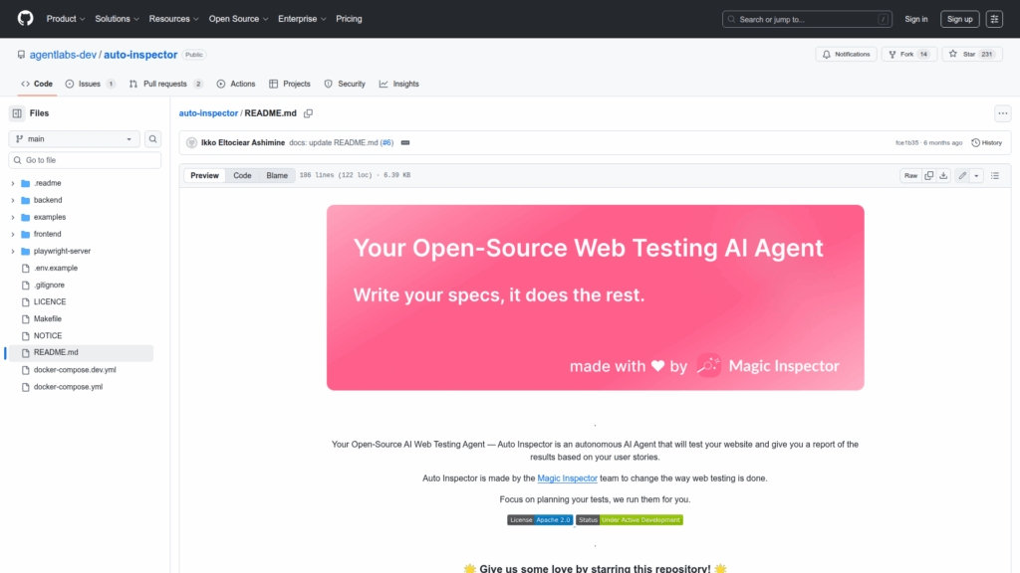Expand the backend folder
This screenshot has height=573, width=1020.
pyautogui.click(x=12, y=200)
